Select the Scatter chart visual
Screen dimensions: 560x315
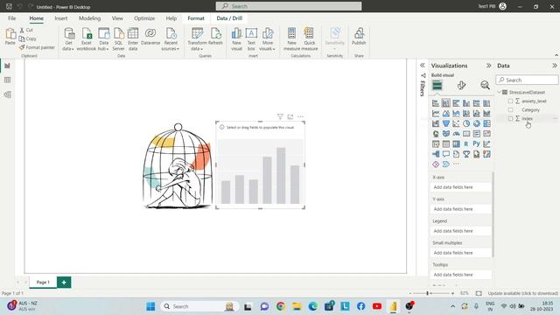[x=456, y=123]
